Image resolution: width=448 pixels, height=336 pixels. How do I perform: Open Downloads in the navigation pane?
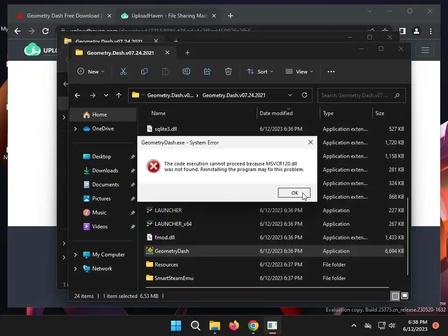tap(105, 171)
